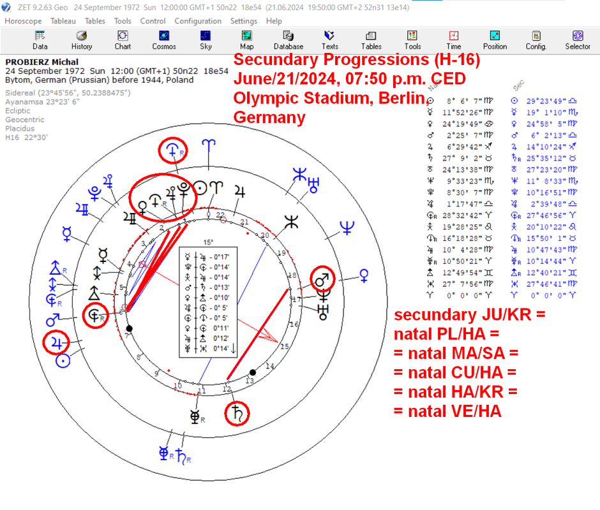
Task: Open the Tables menu in menu bar
Action: tap(95, 21)
